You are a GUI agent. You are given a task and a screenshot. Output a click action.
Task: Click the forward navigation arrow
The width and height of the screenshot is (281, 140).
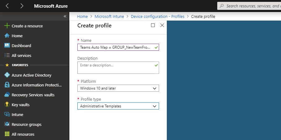pos(22,6)
